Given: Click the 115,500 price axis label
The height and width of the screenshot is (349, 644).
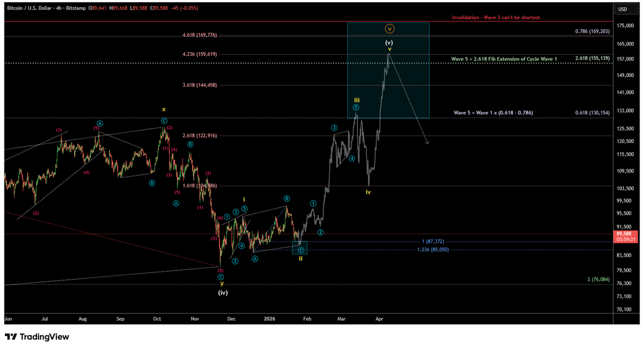Looking at the screenshot, I should [x=626, y=154].
